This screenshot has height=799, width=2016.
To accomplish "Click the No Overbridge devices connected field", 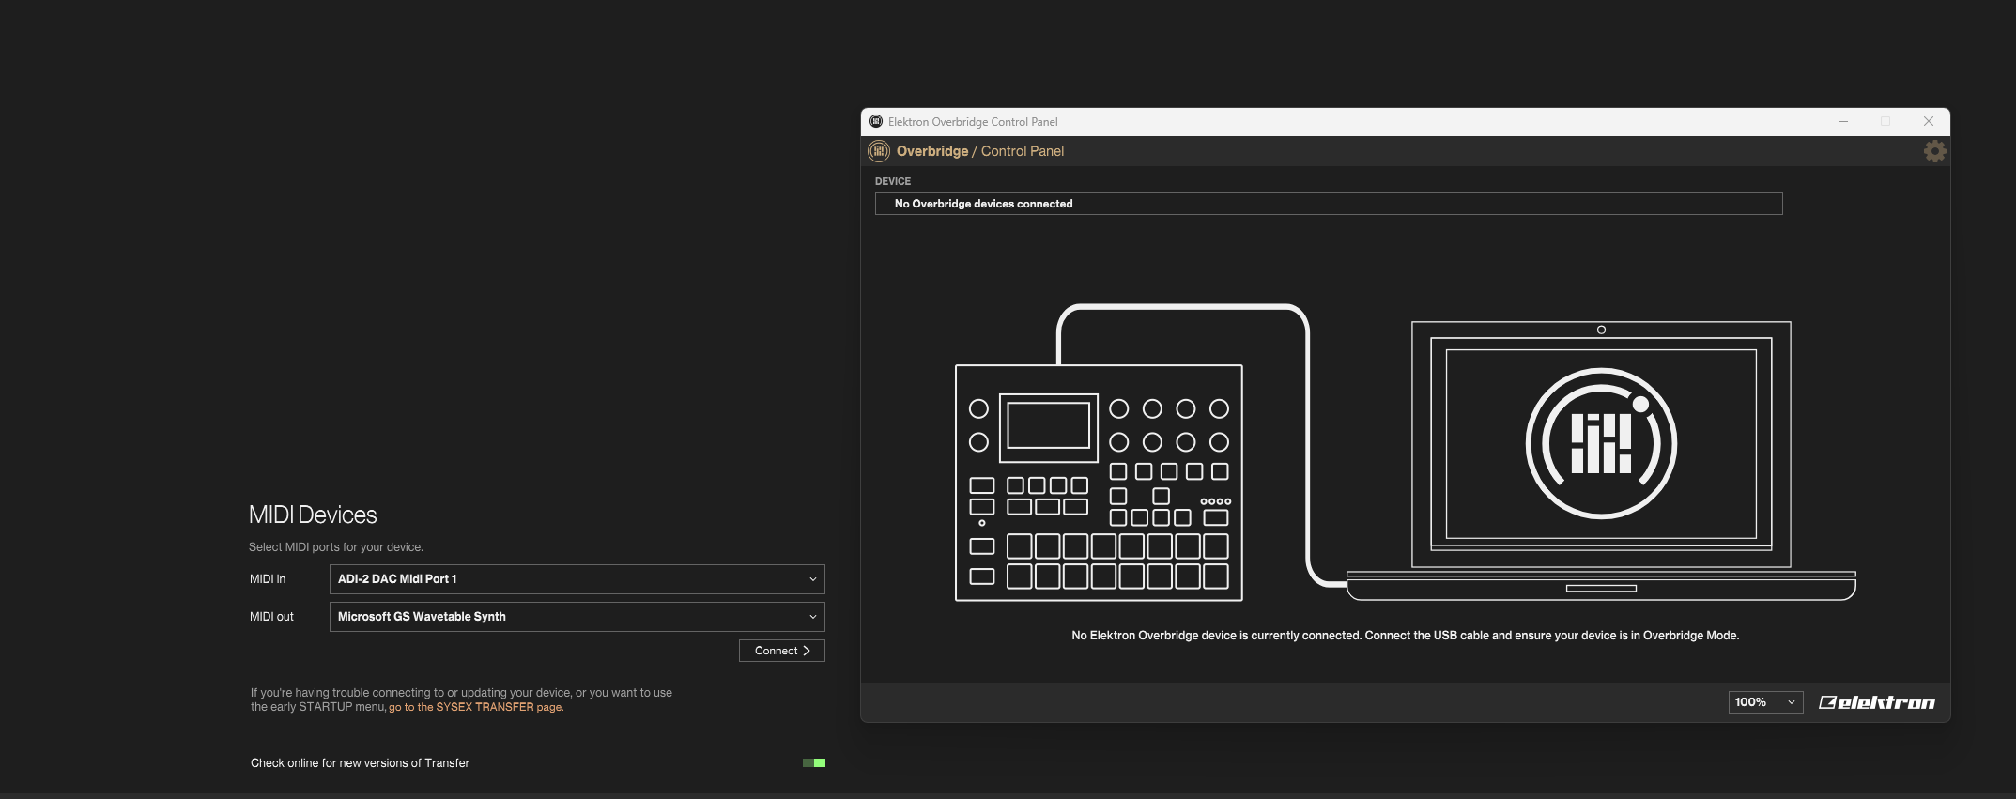I will click(1329, 204).
